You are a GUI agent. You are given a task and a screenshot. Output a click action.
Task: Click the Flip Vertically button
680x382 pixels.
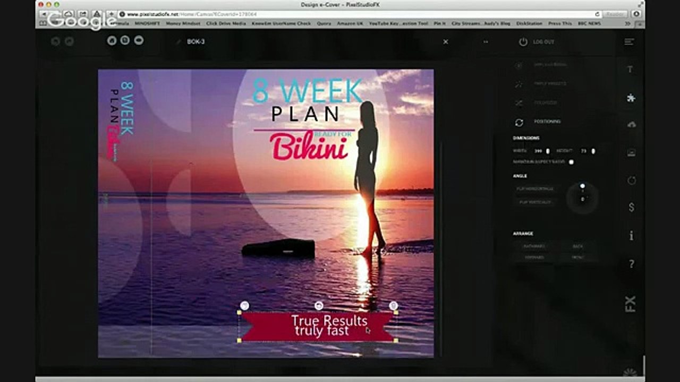pyautogui.click(x=535, y=202)
